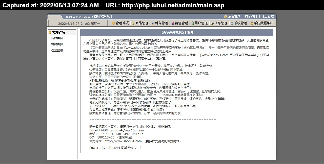Image resolution: width=324 pixels, height=164 pixels.
Task: Click 退出登录 in the left sidebar
Action: 57,50
